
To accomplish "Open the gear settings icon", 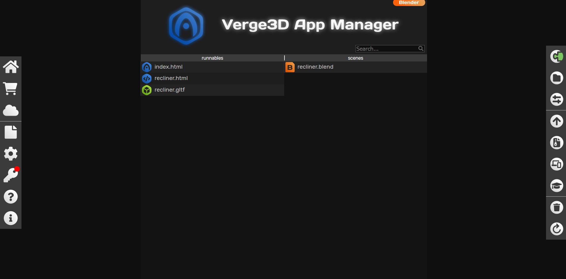I will 11,154.
